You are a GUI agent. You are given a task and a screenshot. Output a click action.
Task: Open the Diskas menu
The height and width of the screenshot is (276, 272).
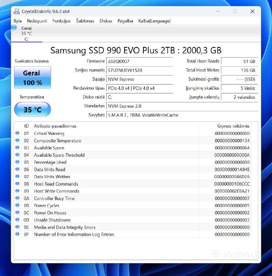(x=106, y=21)
